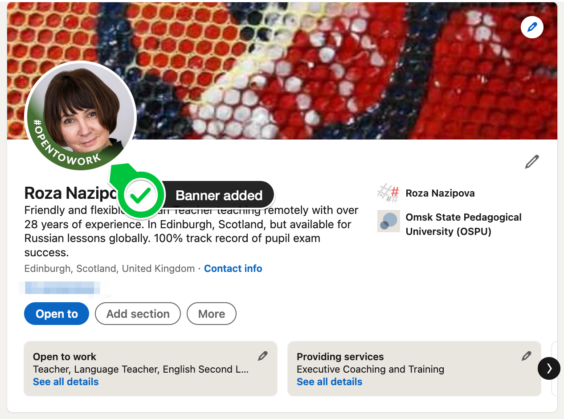The width and height of the screenshot is (564, 419).
Task: Open the Open to dropdown button
Action: (x=57, y=314)
